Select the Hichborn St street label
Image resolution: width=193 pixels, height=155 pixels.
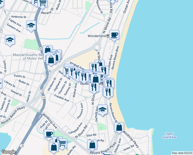click(x=52, y=84)
